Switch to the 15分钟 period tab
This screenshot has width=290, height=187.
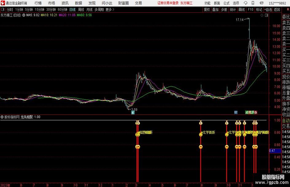coord(40,10)
